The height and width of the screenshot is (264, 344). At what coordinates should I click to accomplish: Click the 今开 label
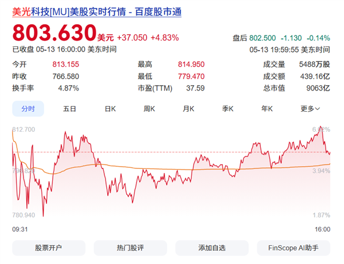19,64
